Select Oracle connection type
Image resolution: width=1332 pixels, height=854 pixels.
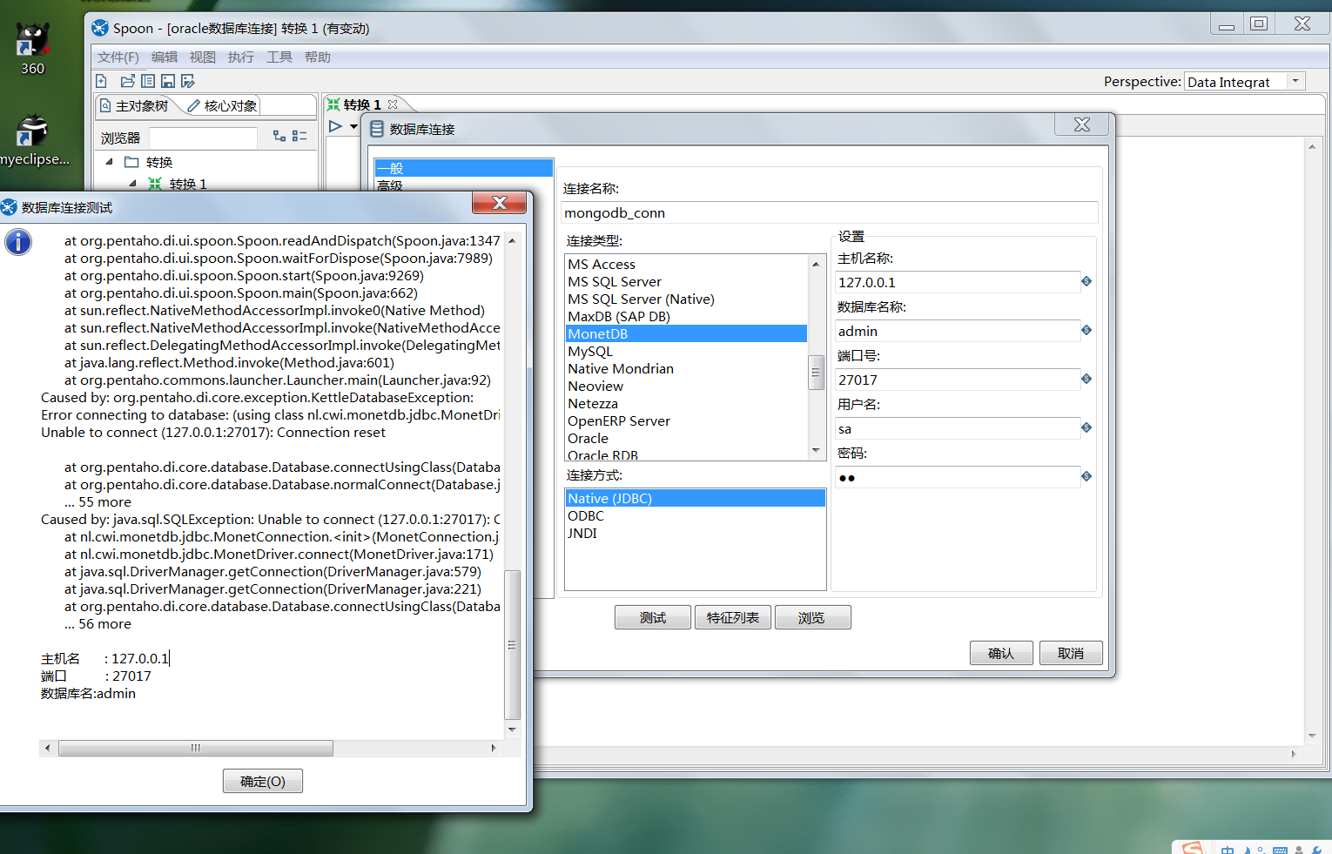687,438
